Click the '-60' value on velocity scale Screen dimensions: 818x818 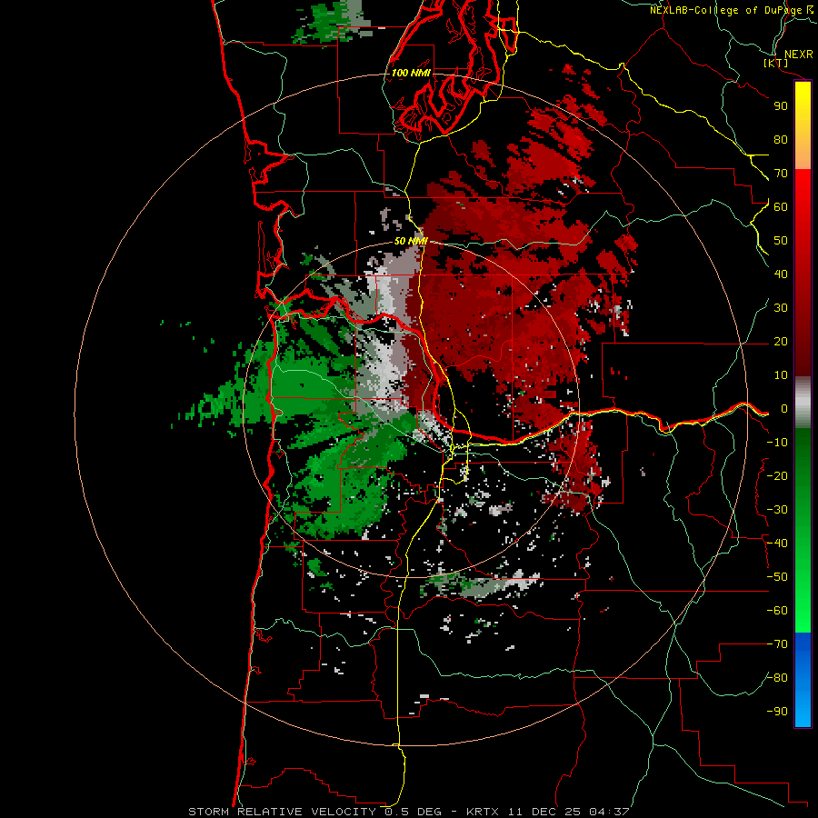777,611
